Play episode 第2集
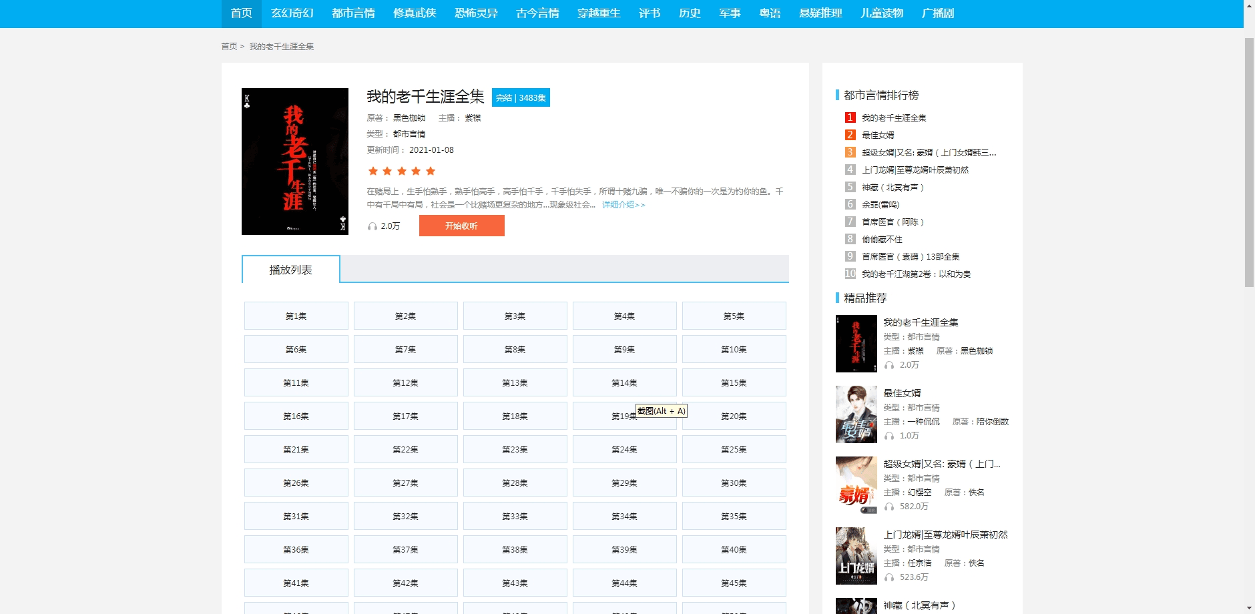 point(405,316)
